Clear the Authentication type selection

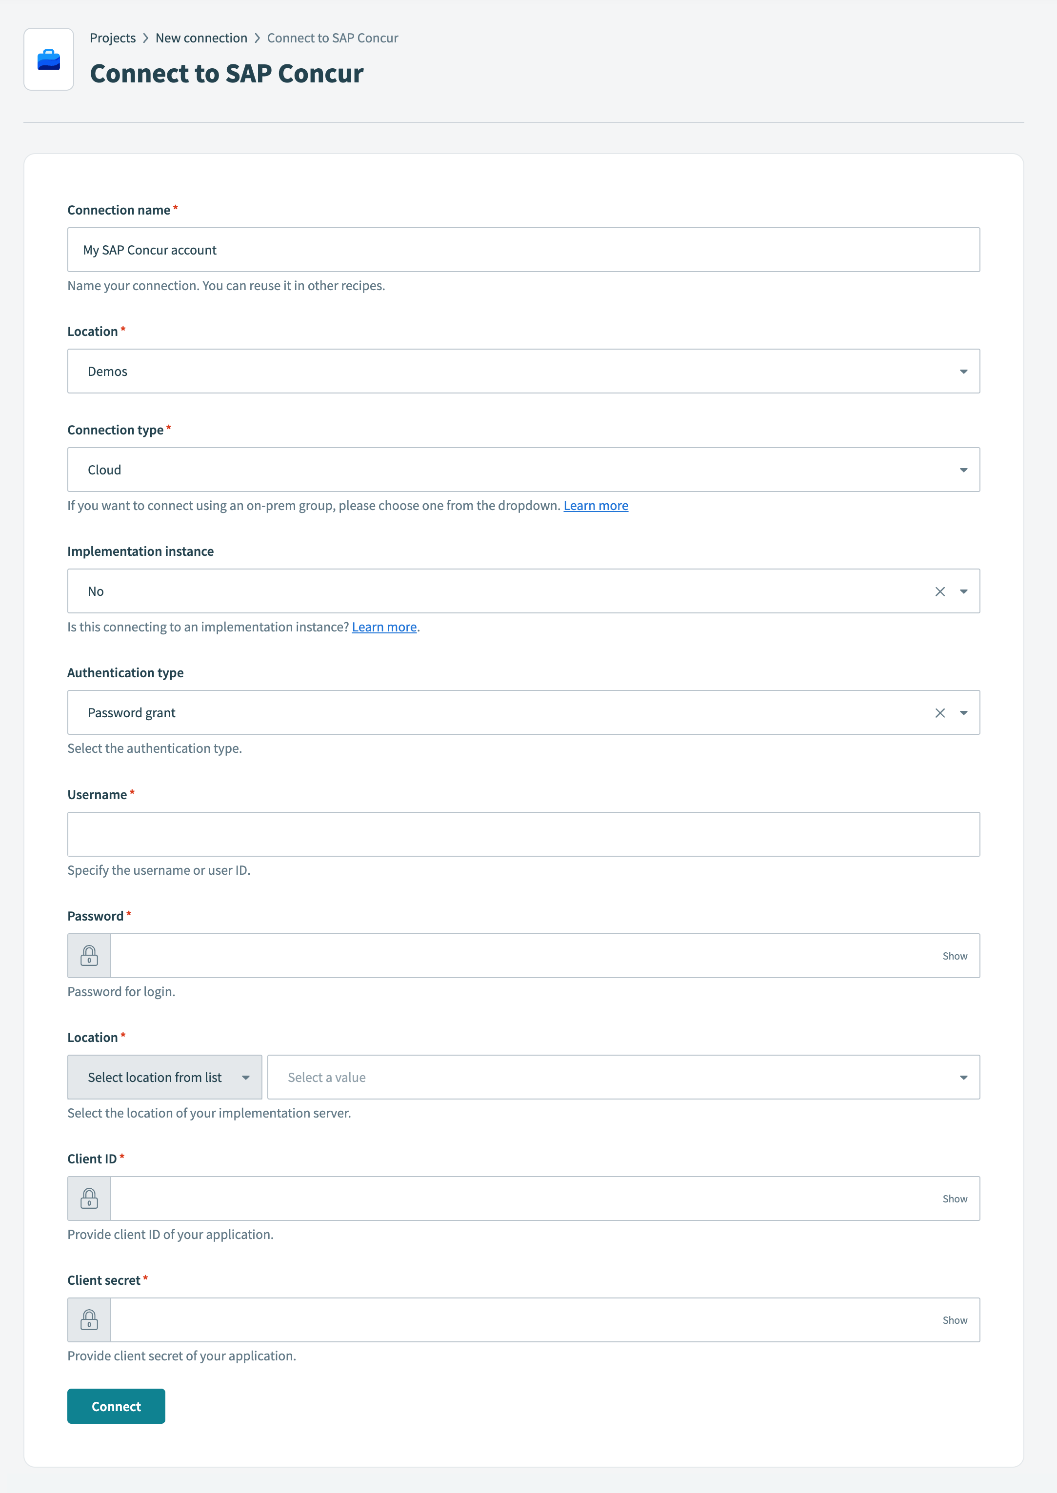pyautogui.click(x=939, y=712)
